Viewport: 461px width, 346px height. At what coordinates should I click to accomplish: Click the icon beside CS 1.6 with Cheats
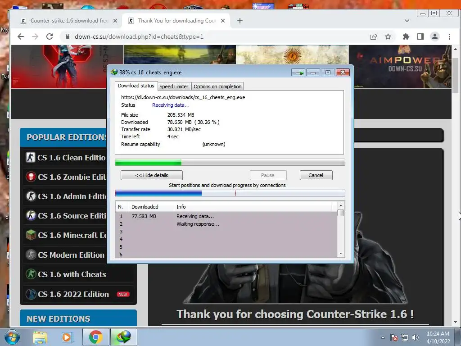pos(31,274)
